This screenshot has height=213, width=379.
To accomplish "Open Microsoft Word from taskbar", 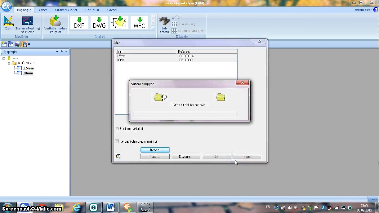I will pyautogui.click(x=110, y=207).
